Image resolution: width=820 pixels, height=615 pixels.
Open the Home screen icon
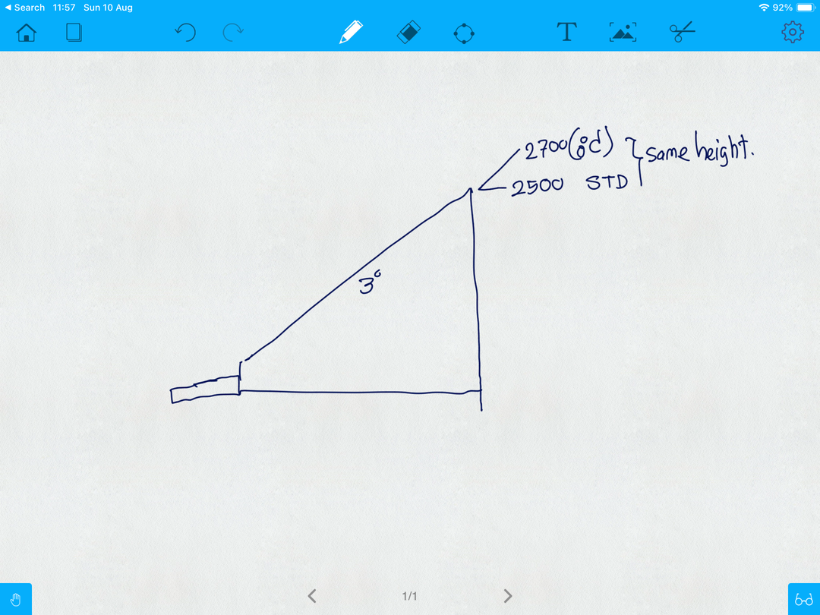coord(27,32)
